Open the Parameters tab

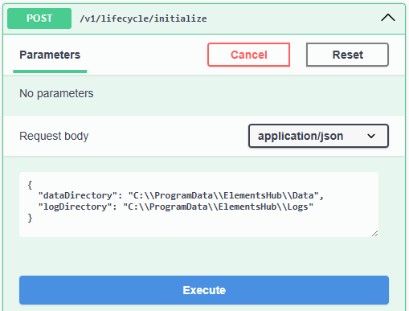(x=50, y=55)
